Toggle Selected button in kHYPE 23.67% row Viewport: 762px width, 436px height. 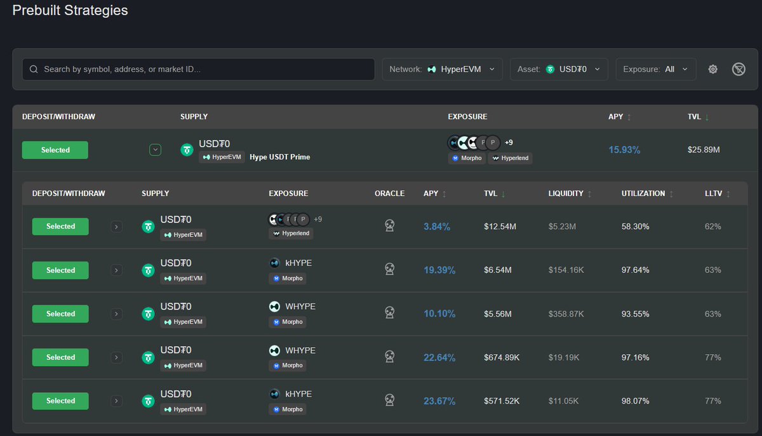[60, 400]
